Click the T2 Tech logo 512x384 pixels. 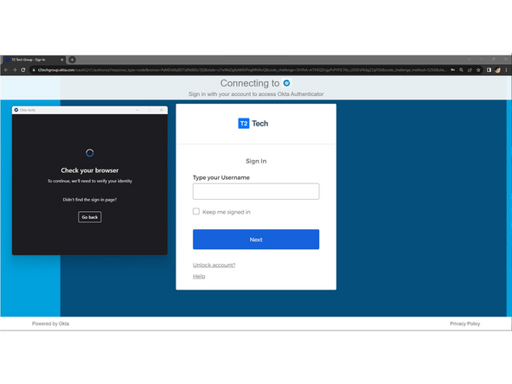coord(253,124)
